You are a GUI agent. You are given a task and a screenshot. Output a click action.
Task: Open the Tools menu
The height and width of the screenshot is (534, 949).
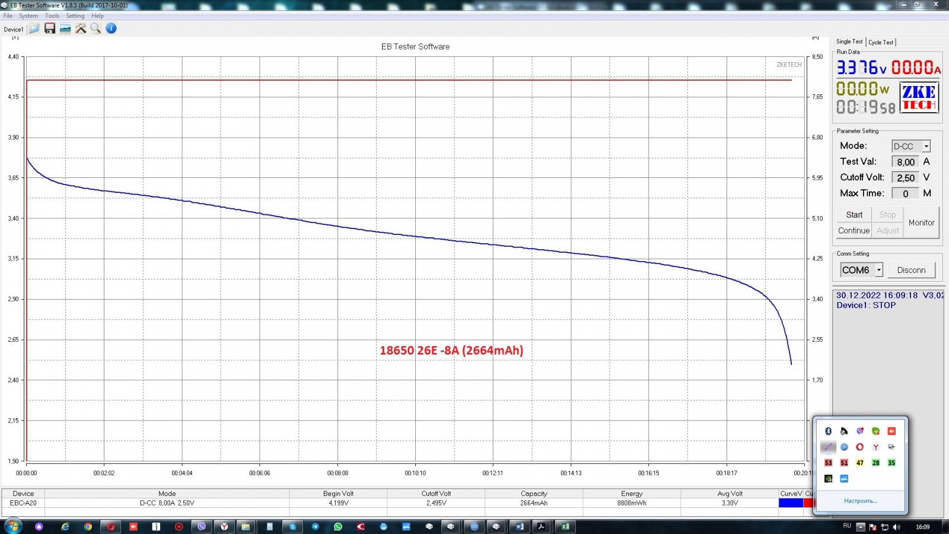[x=52, y=16]
